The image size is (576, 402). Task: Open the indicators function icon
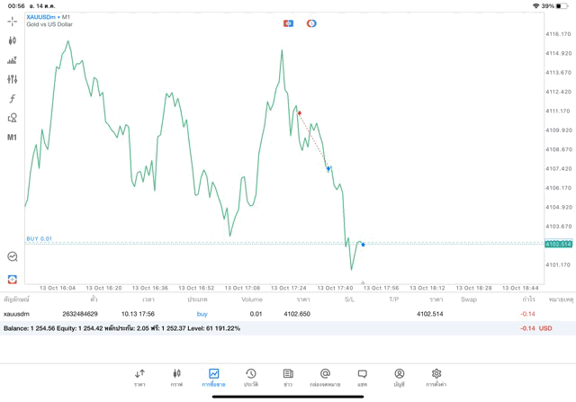coord(12,99)
